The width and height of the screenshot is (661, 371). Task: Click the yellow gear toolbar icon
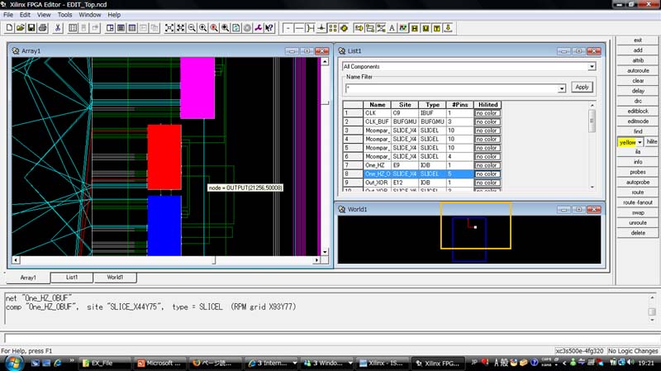[x=344, y=28]
